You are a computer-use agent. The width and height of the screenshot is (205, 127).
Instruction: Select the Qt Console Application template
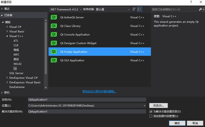[100, 34]
